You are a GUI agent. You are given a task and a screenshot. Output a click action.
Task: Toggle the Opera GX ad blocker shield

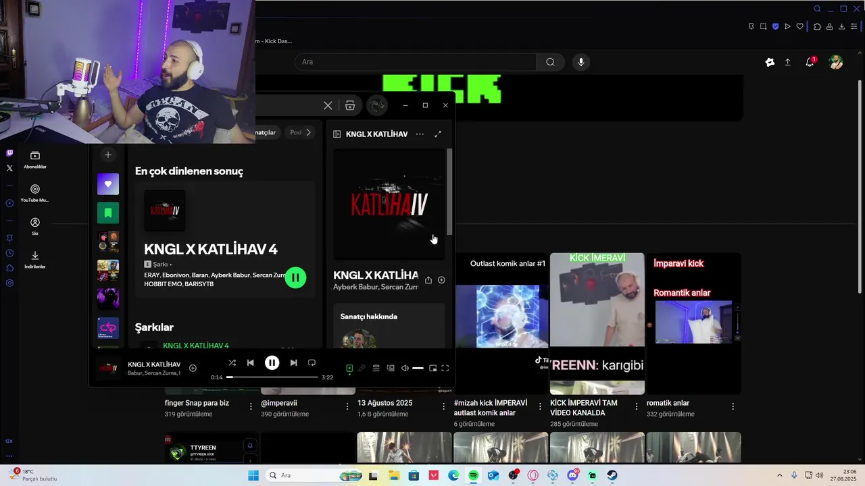(x=775, y=26)
